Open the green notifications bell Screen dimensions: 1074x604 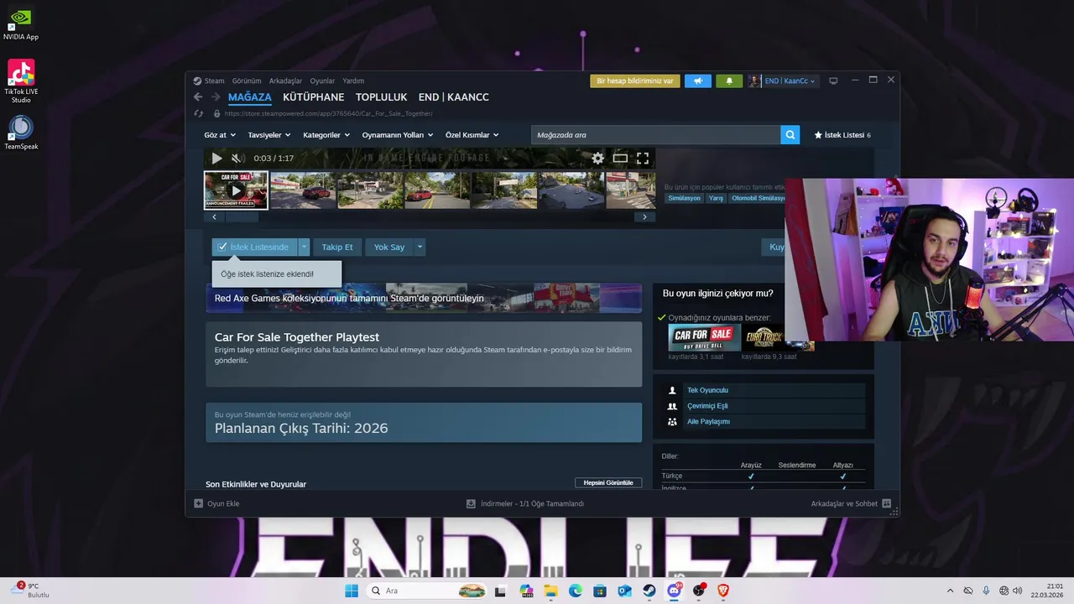pos(729,81)
